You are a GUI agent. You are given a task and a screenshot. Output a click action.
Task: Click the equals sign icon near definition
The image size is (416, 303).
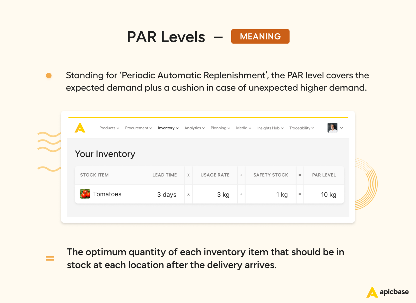pos(50,258)
